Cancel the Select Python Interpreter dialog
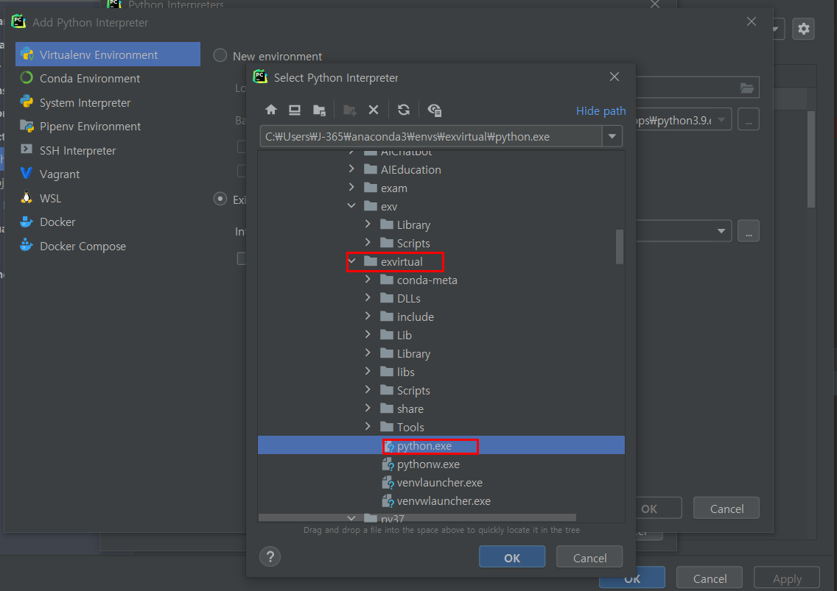This screenshot has width=837, height=591. (589, 557)
